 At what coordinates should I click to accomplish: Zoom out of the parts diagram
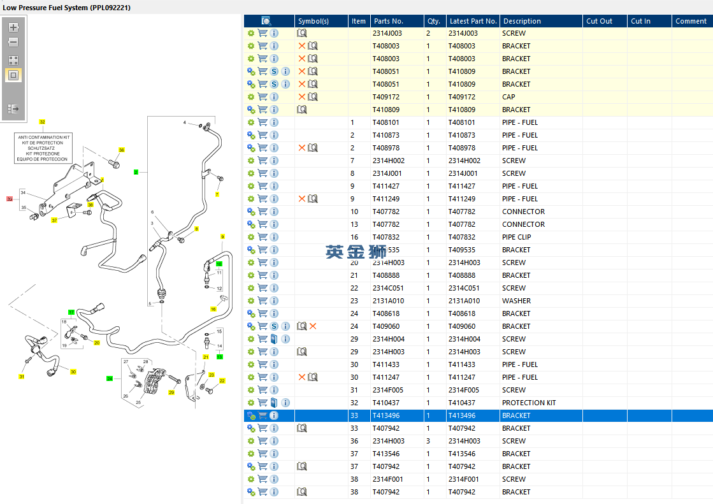point(13,43)
